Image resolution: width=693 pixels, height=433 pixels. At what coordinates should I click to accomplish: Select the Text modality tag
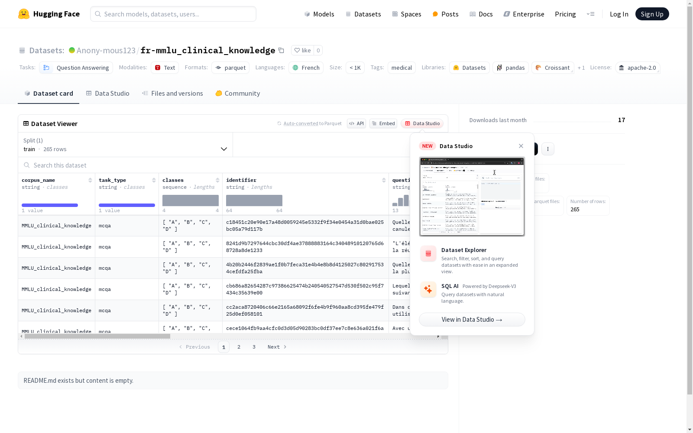point(165,68)
